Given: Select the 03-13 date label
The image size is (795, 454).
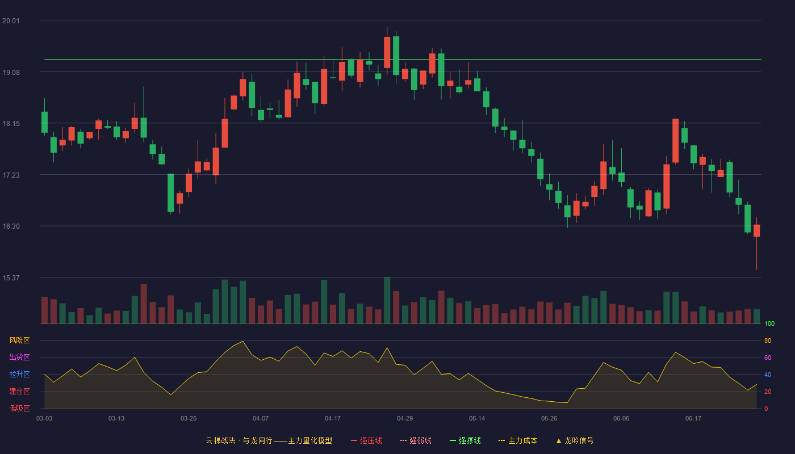Looking at the screenshot, I should point(116,418).
